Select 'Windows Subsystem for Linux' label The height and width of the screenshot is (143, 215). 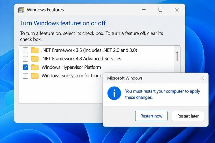coord(72,76)
